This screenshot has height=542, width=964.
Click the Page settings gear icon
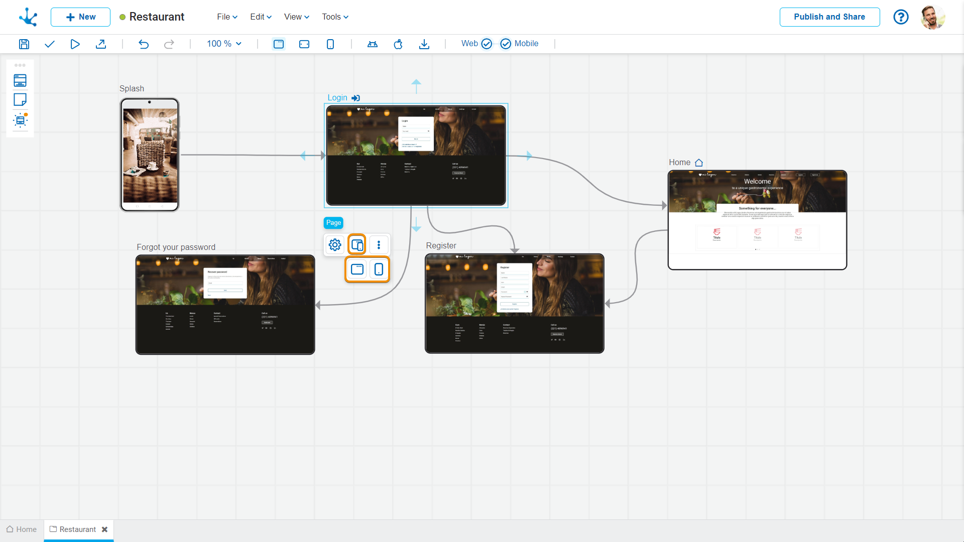pyautogui.click(x=335, y=245)
